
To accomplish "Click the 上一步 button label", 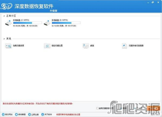I will pos(140,108).
